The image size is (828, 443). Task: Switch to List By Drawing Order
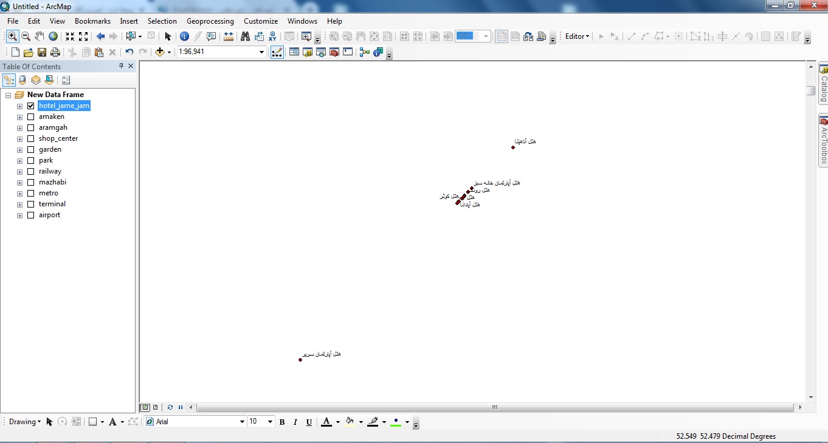point(9,80)
